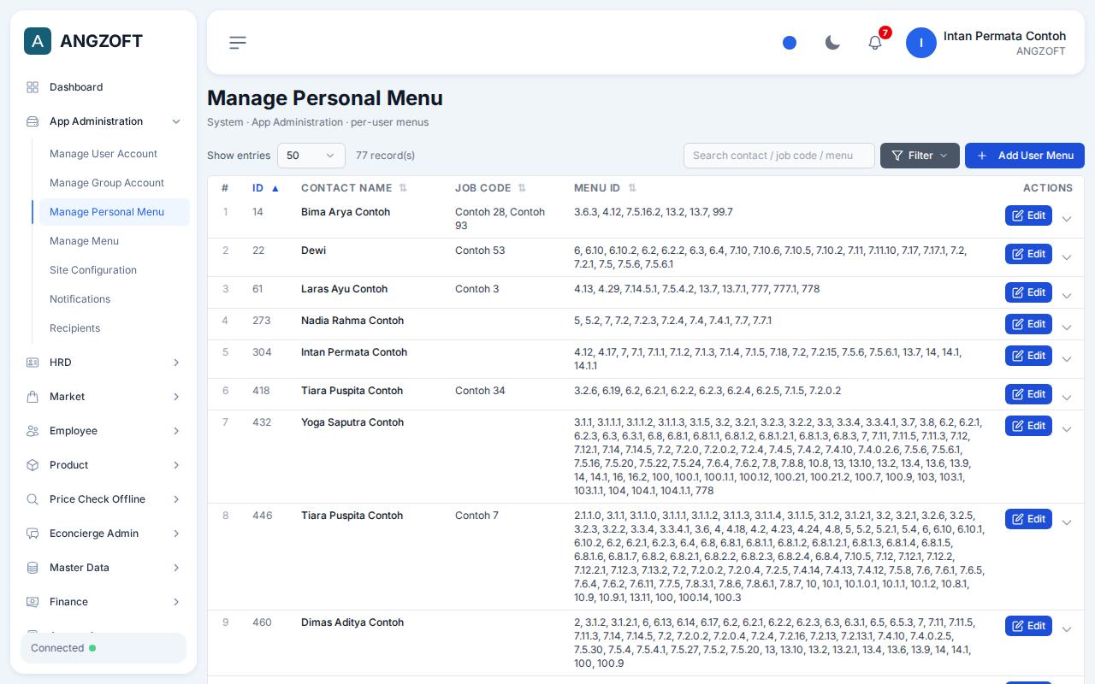Sort by Job Code column icon
Screen dimensions: 1095x684
(x=522, y=188)
